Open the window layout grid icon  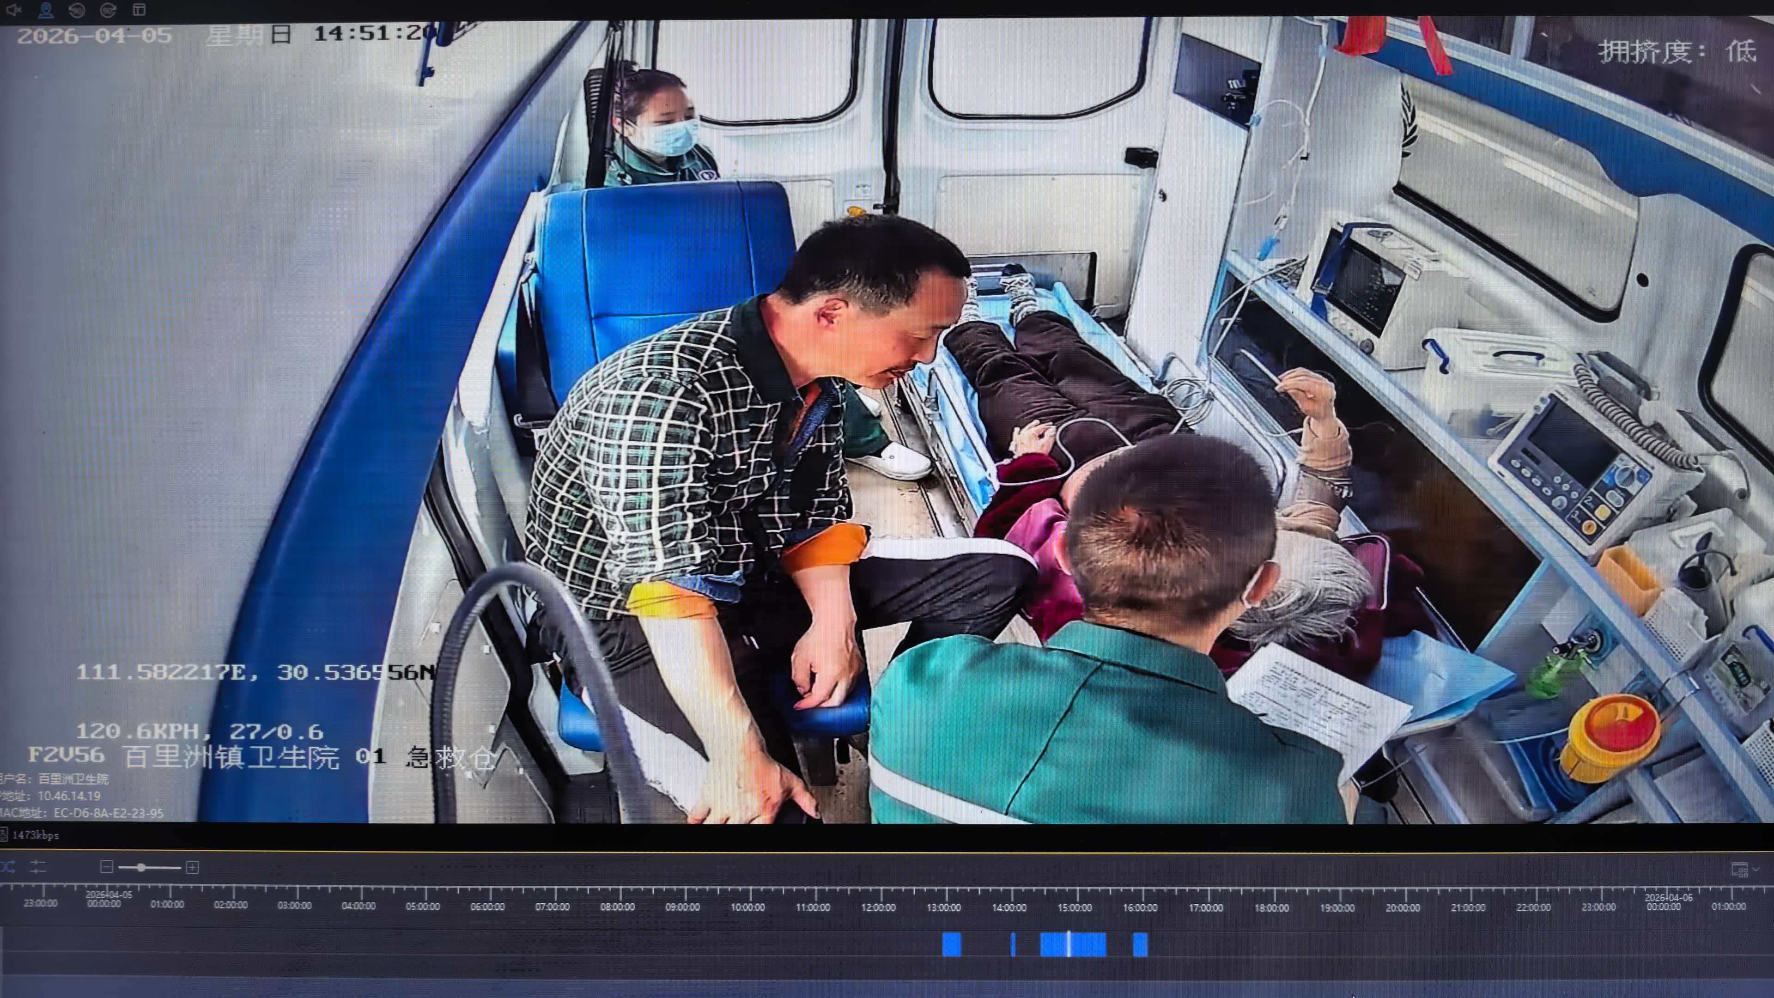point(139,10)
